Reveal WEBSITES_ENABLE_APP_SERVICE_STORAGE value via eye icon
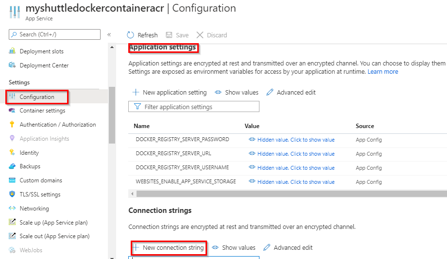This screenshot has height=259, width=447. [x=252, y=181]
